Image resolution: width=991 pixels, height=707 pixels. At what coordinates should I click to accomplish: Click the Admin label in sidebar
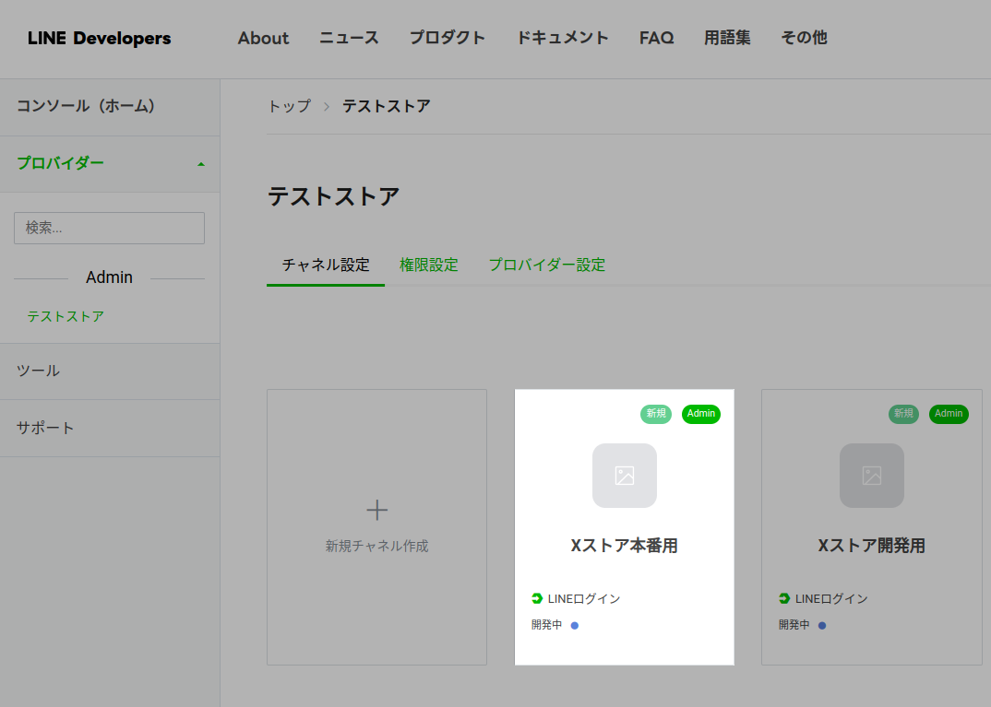[109, 277]
